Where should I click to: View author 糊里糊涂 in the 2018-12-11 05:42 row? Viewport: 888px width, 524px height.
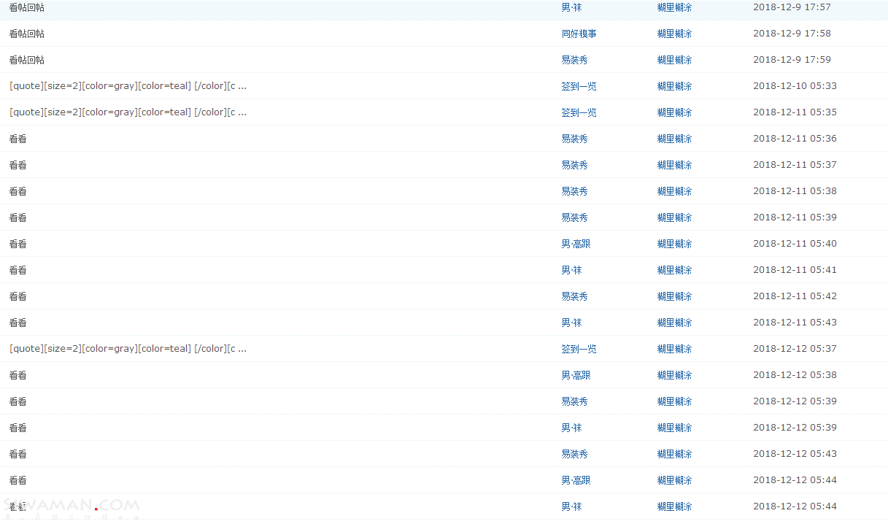coord(674,296)
